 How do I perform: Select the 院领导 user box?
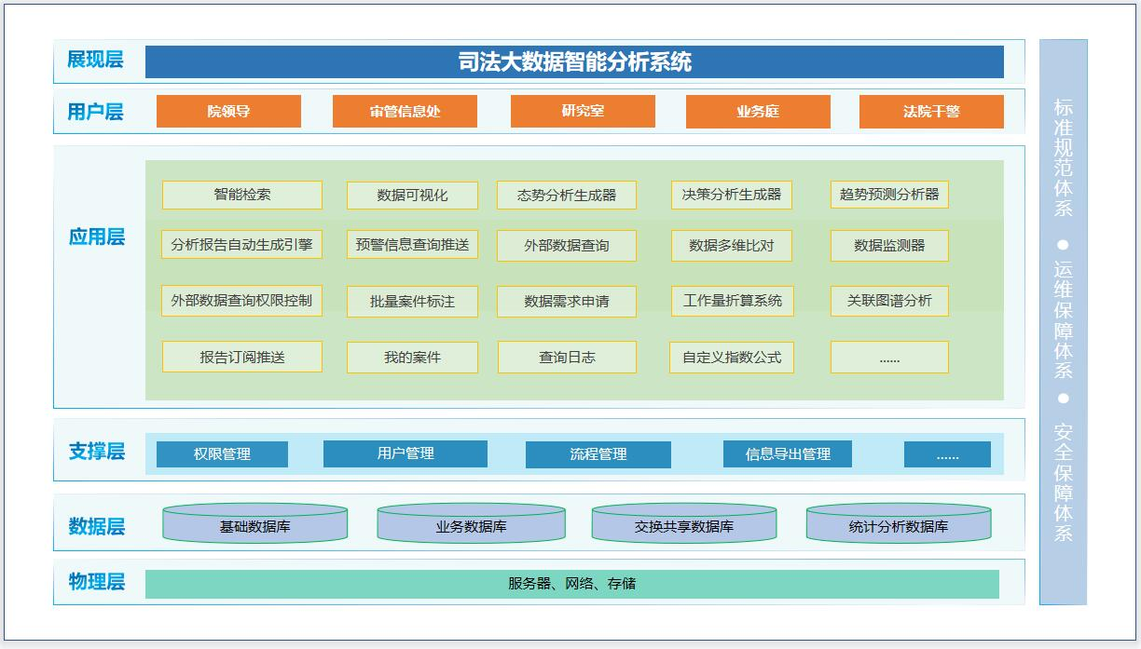click(x=228, y=112)
